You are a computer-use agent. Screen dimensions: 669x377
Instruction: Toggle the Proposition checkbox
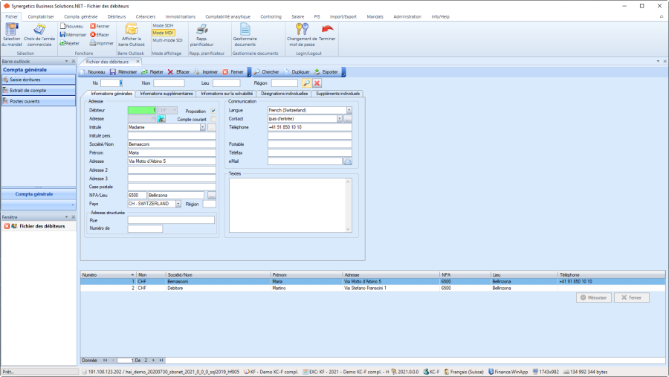pyautogui.click(x=213, y=111)
